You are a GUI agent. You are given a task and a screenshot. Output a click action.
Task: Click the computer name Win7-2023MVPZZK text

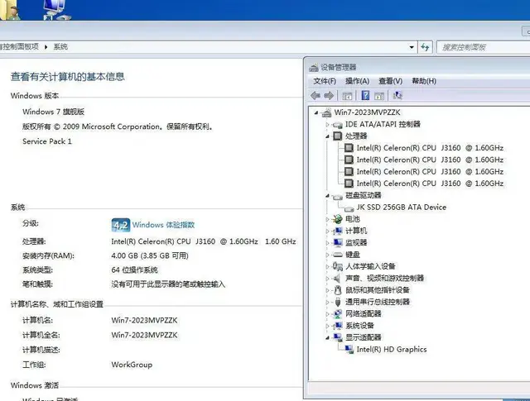[x=144, y=320]
